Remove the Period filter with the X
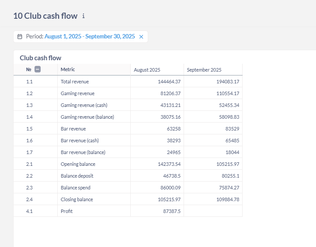 tap(141, 37)
